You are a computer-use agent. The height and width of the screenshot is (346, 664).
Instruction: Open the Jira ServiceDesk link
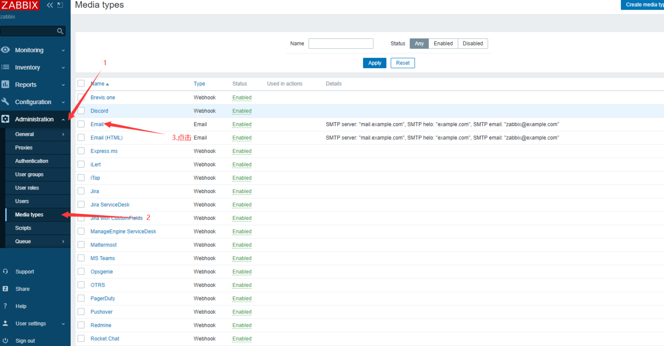point(110,205)
